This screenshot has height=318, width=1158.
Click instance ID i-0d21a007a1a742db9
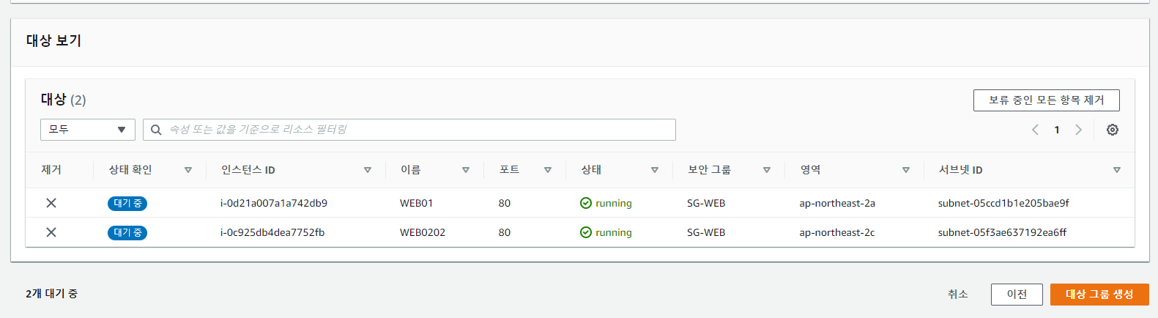coord(274,203)
